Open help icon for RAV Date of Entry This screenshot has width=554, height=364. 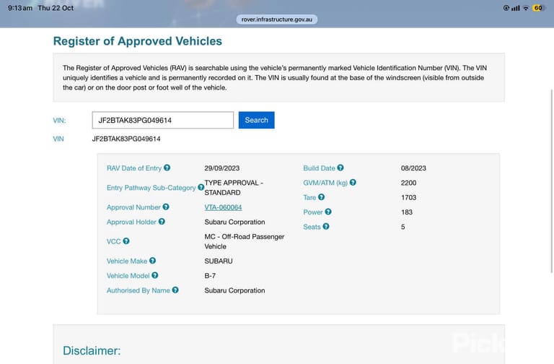point(167,168)
